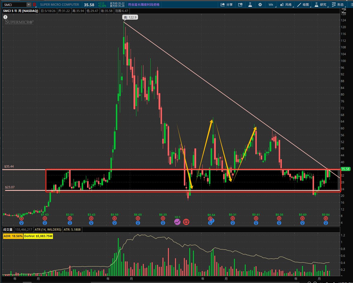The image size is (353, 283).
Task: Click the phone icon under $0.69 earnings
Action: tap(302, 219)
